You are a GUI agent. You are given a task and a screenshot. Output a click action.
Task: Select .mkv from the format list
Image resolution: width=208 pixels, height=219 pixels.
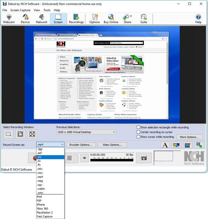(x=50, y=169)
